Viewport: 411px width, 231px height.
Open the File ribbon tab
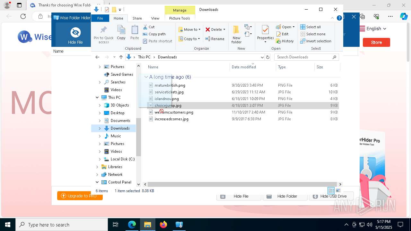point(100,18)
